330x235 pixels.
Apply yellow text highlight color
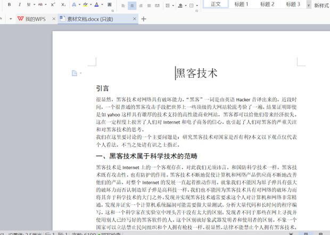coord(85,4)
